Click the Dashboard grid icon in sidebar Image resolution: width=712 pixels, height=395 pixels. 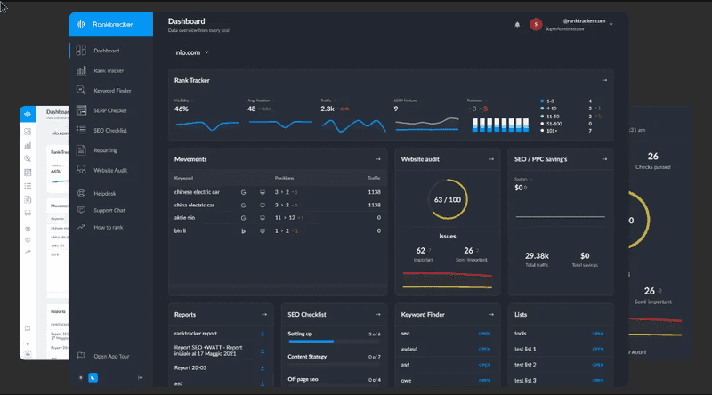tap(81, 51)
